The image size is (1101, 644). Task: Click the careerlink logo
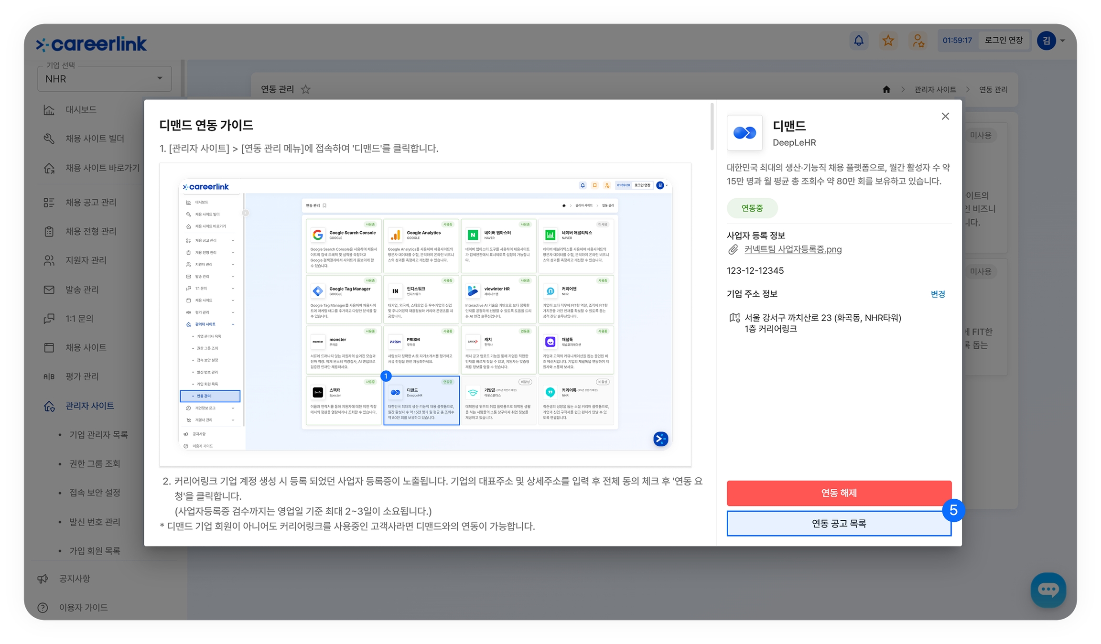[x=91, y=44]
